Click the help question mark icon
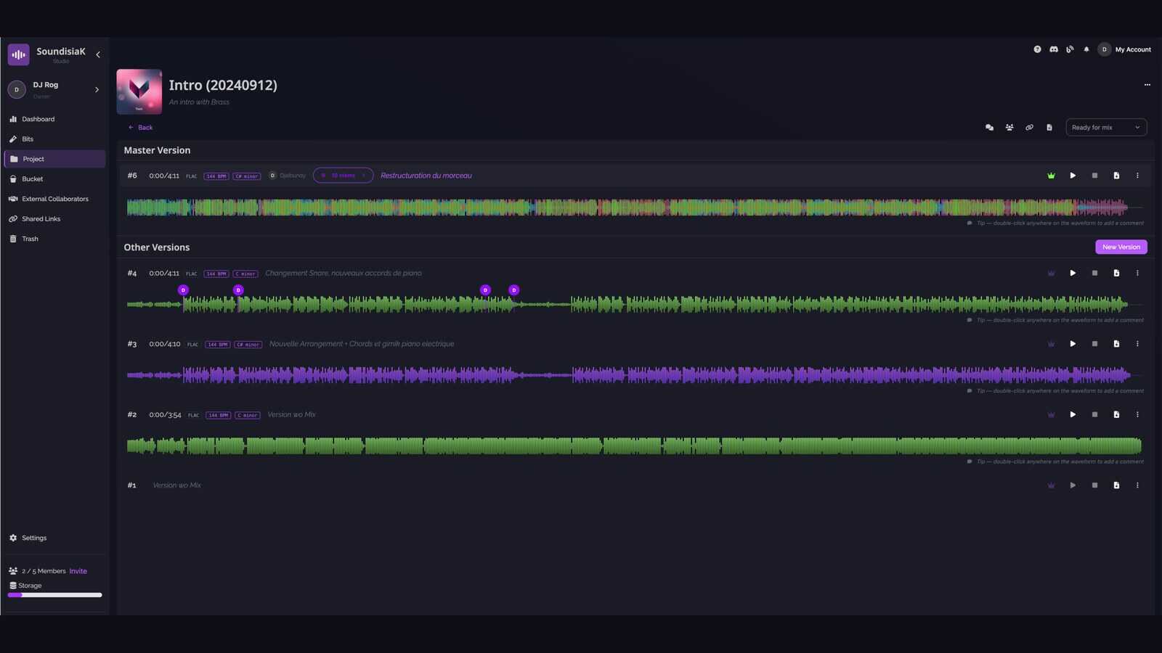The image size is (1162, 653). (x=1037, y=49)
